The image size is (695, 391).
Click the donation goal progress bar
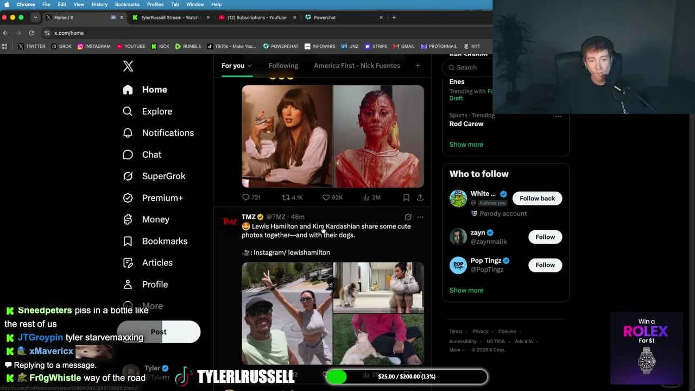407,376
